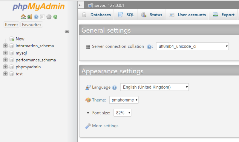Open the Theme dropdown showing pmahomme
The image size is (239, 142).
124,100
